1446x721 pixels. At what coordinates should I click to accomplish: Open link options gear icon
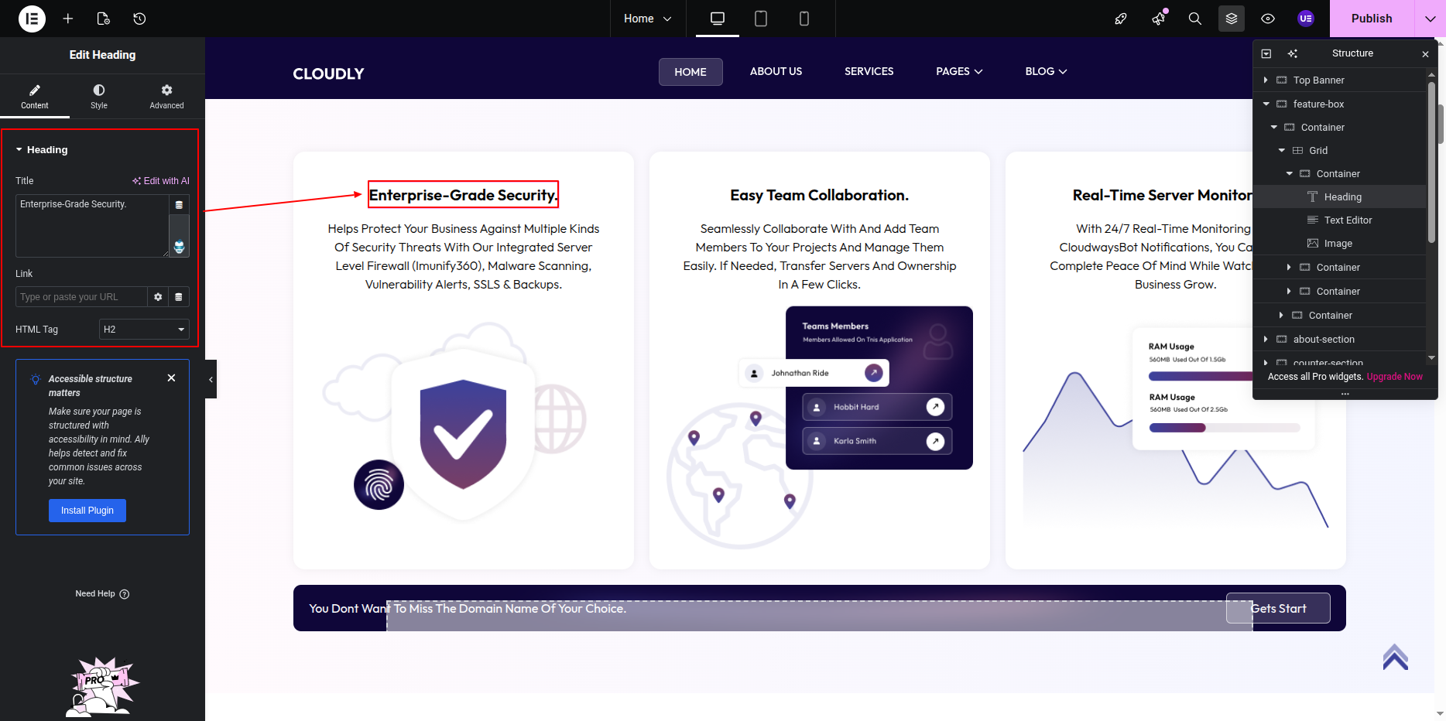(158, 297)
